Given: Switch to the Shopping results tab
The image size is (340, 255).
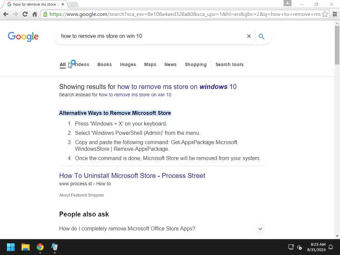Looking at the screenshot, I should click(196, 65).
